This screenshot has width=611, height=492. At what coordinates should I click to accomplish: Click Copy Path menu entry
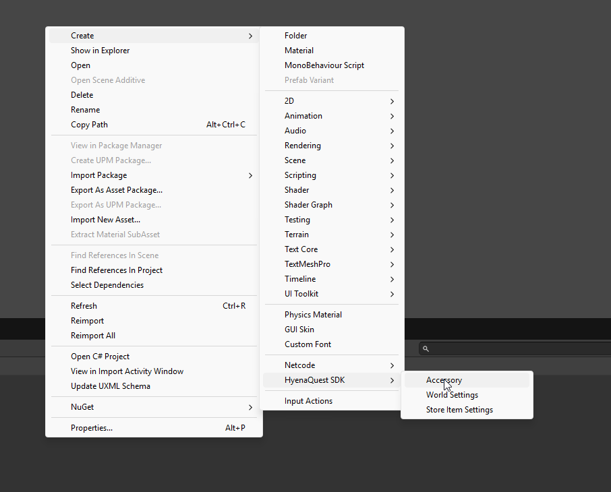tap(154, 124)
